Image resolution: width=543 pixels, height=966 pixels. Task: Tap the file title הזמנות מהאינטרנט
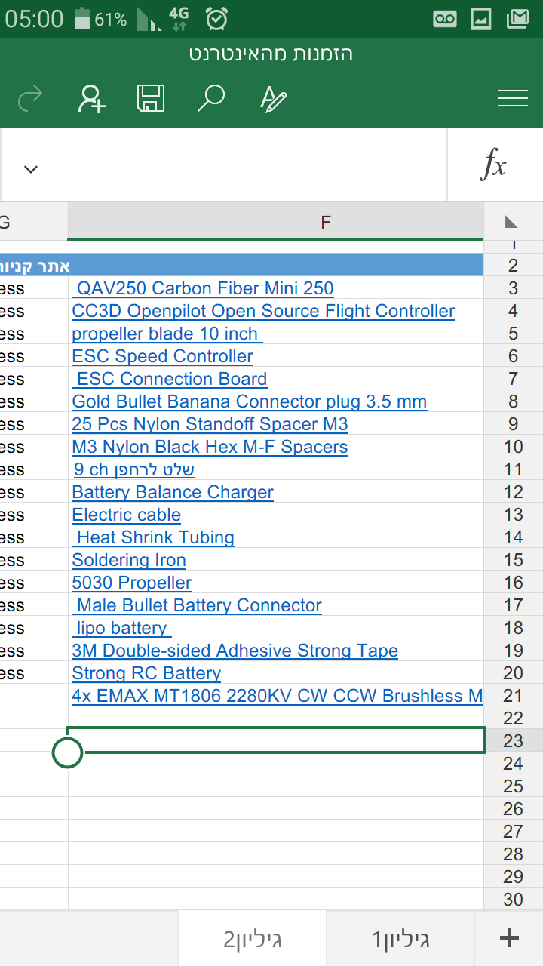point(271,54)
